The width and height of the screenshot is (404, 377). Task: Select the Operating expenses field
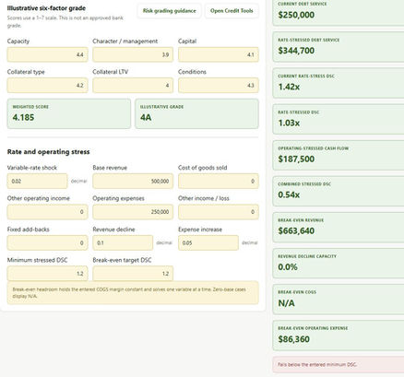(x=133, y=212)
